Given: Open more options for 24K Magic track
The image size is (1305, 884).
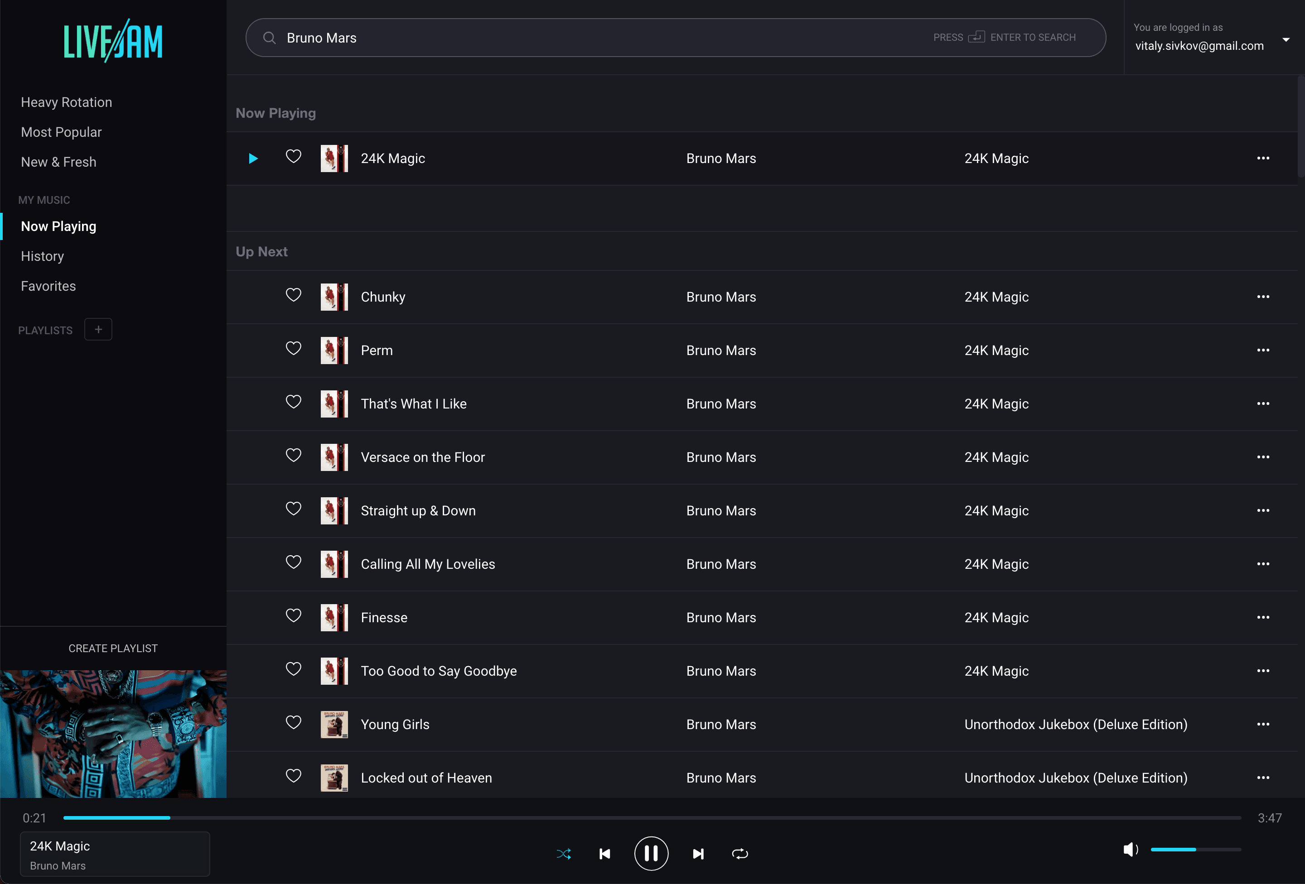Looking at the screenshot, I should click(x=1263, y=159).
